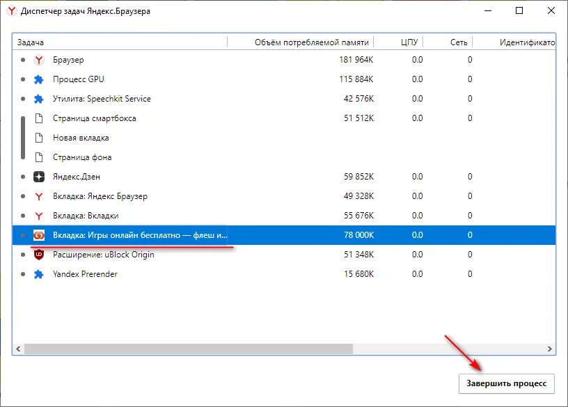The height and width of the screenshot is (407, 568).
Task: Select the Страница смартбокса row
Action: [x=284, y=118]
